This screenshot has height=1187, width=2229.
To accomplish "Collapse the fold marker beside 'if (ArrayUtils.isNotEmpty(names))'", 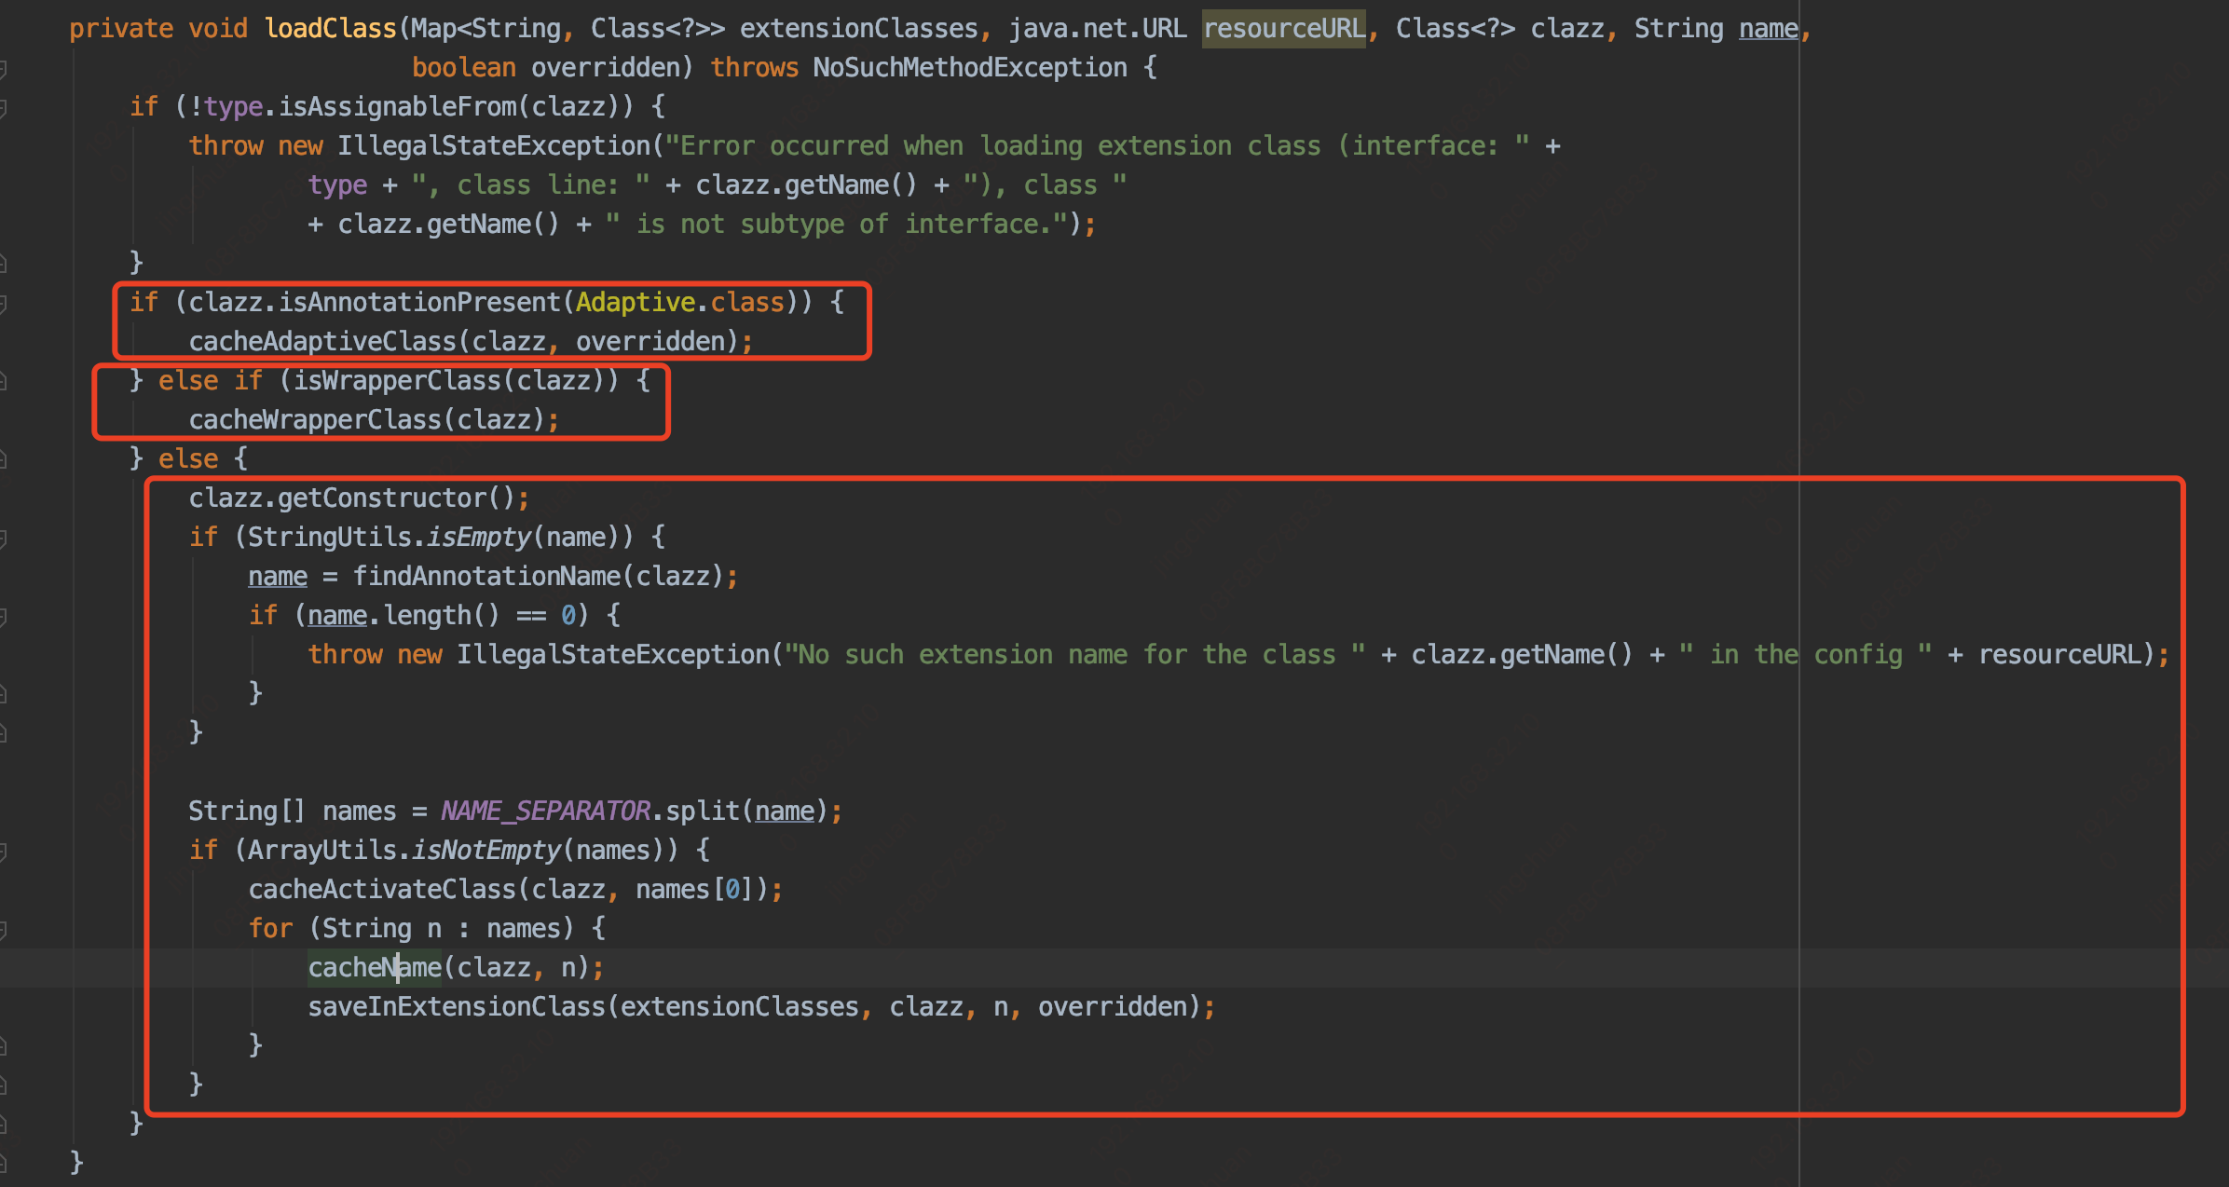I will pos(3,852).
